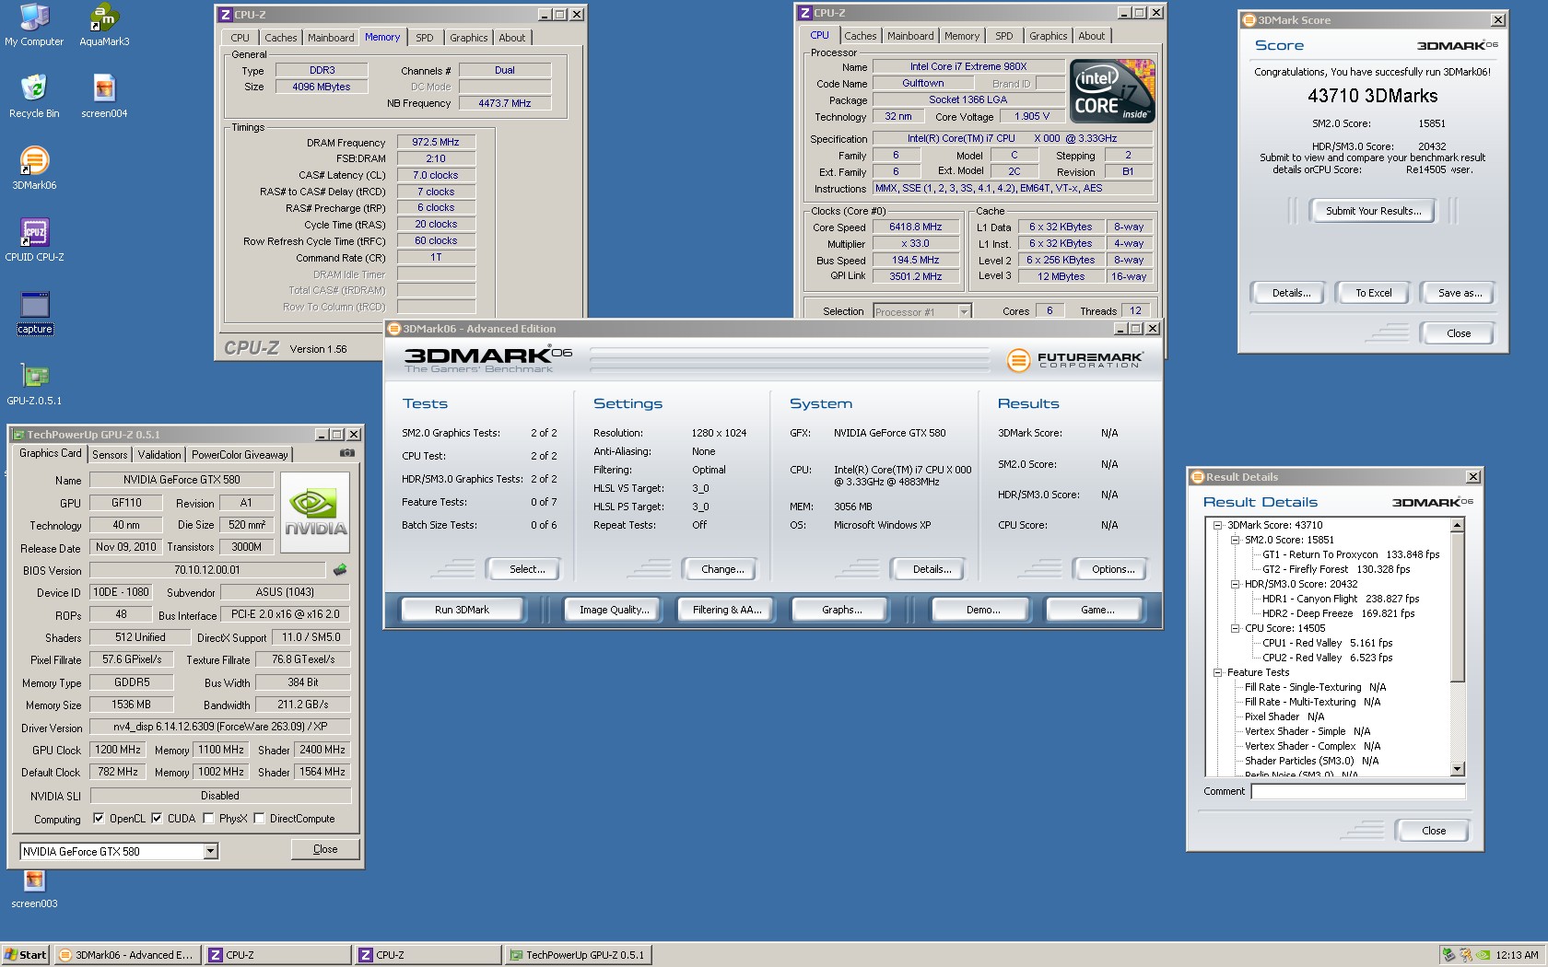Viewport: 1548px width, 967px height.
Task: Click the Comment input field
Action: 1358,791
